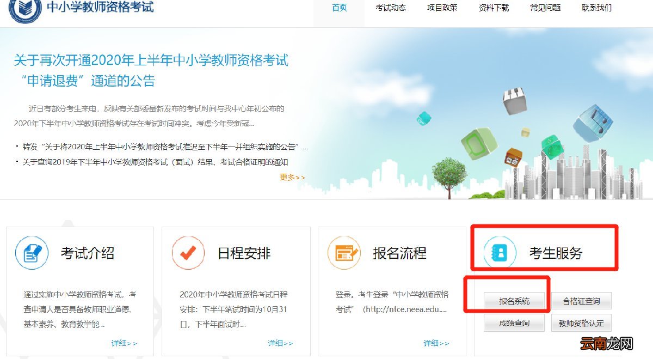Open the 常见问题 FAQ section

coord(544,8)
